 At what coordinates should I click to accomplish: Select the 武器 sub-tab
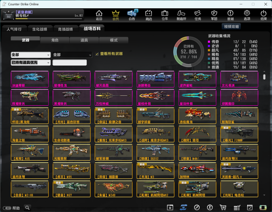pos(25,40)
